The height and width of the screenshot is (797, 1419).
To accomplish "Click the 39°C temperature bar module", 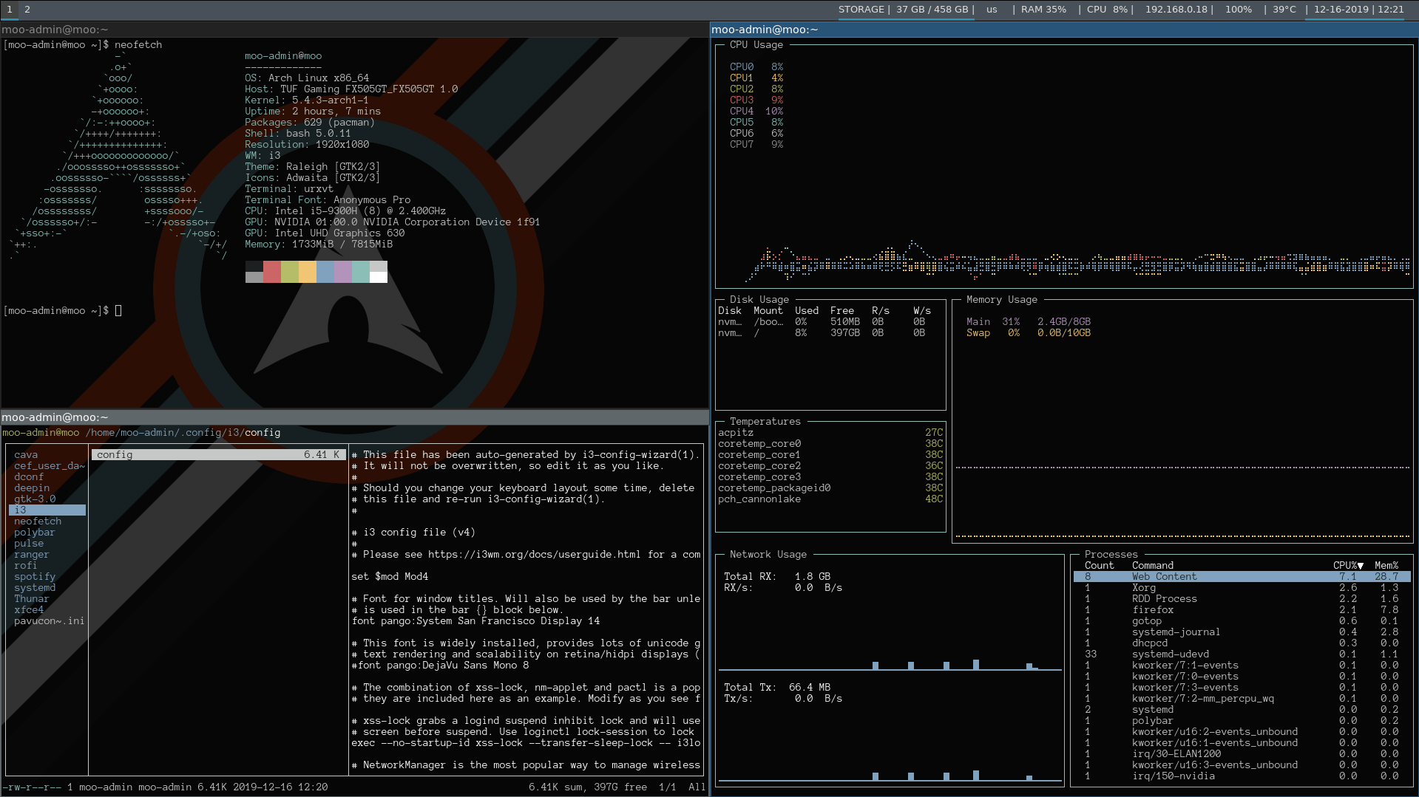I will [1284, 10].
